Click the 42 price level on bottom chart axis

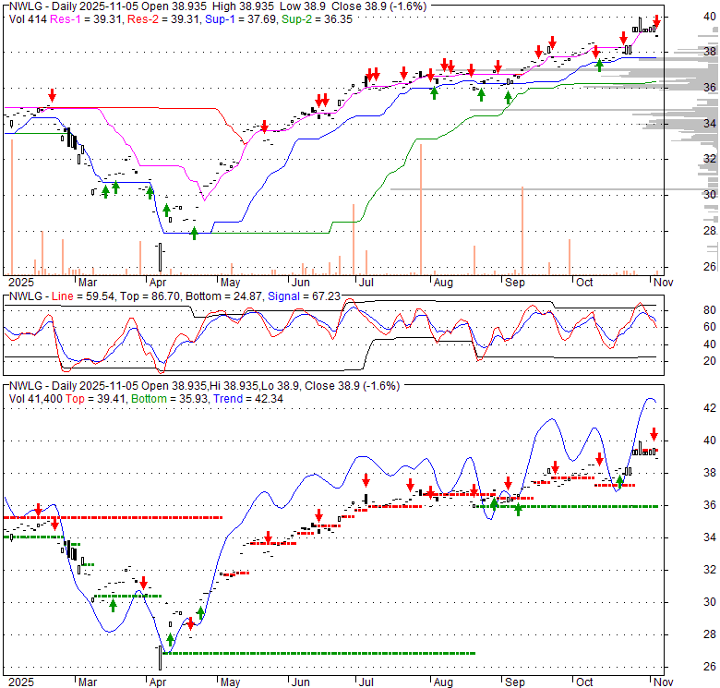(709, 408)
